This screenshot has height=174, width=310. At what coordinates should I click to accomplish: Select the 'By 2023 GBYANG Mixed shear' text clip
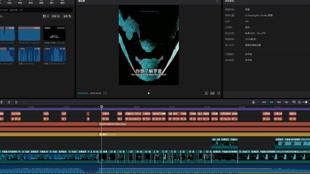pyautogui.click(x=204, y=124)
